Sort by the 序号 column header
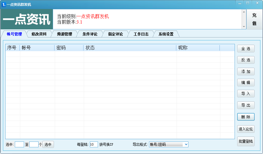Image resolution: width=263 pixels, height=154 pixels. (12, 48)
